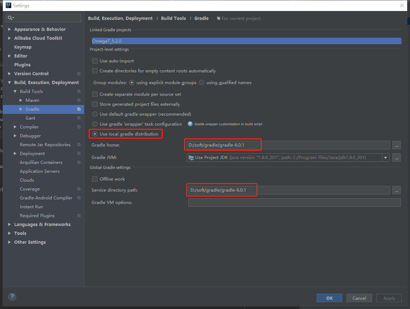
Task: Click the Help question mark icon
Action: [x=12, y=297]
